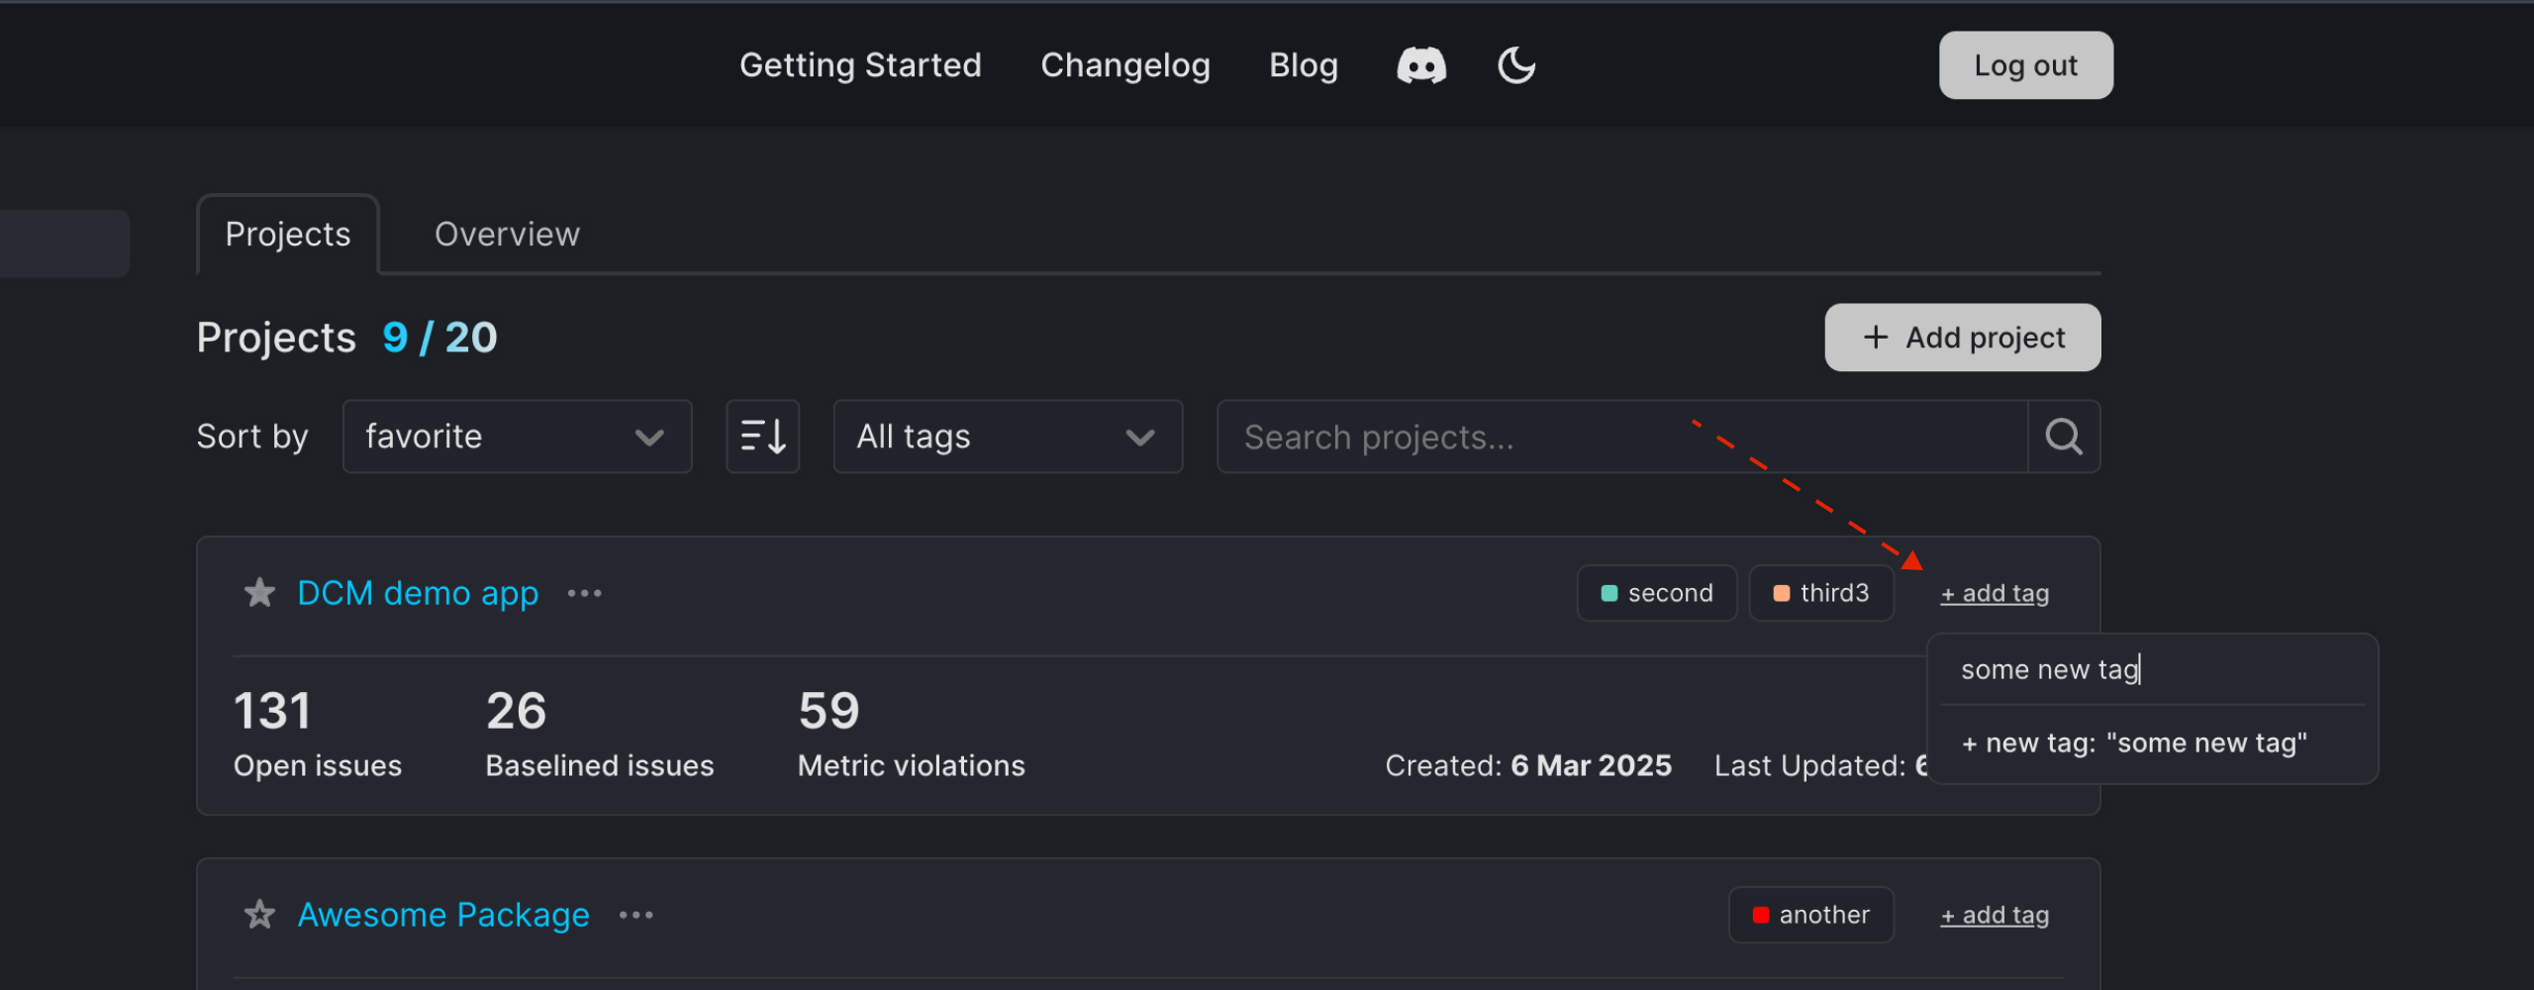Focus the Search projects input field

(1621, 437)
